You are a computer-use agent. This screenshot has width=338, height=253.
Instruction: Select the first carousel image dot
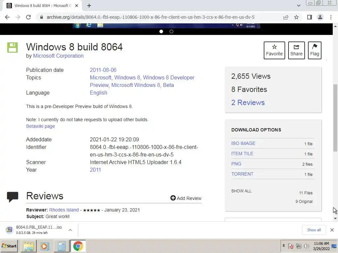161,31
